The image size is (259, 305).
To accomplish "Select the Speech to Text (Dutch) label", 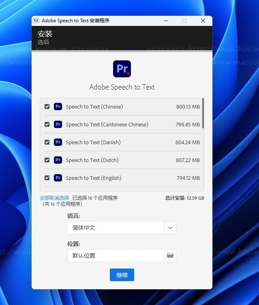I will pos(92,160).
